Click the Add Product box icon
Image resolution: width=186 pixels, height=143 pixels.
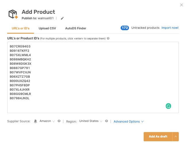point(13,14)
